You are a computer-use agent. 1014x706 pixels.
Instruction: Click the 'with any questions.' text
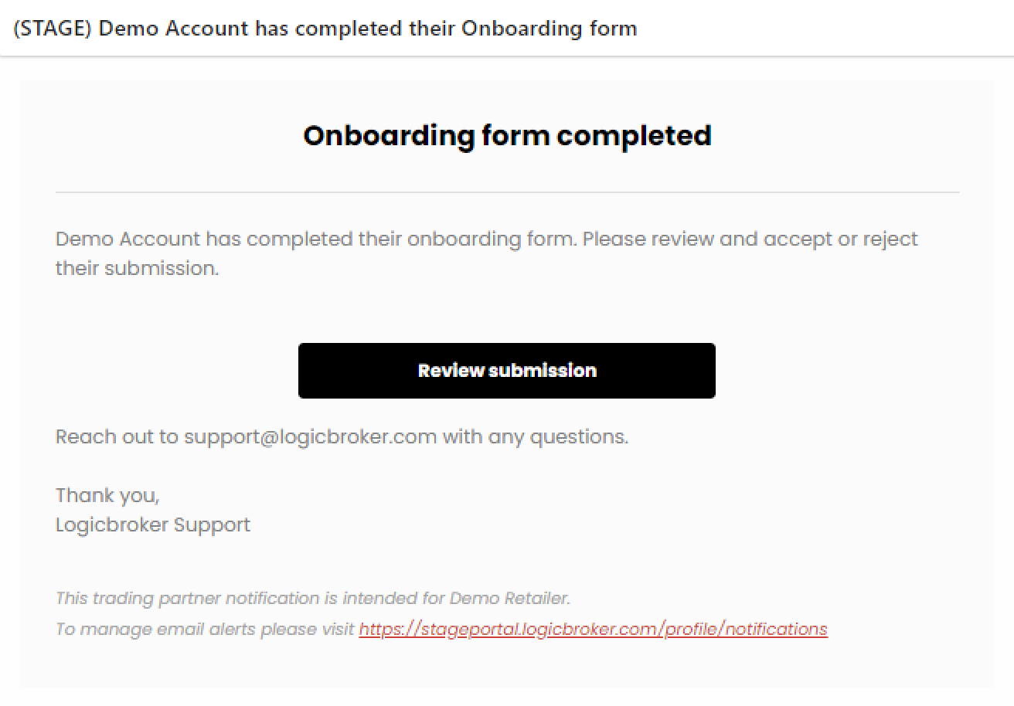point(536,437)
